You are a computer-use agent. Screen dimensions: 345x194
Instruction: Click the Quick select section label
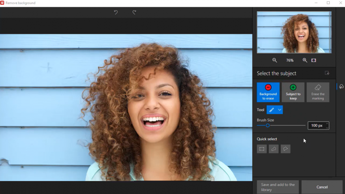click(x=266, y=139)
